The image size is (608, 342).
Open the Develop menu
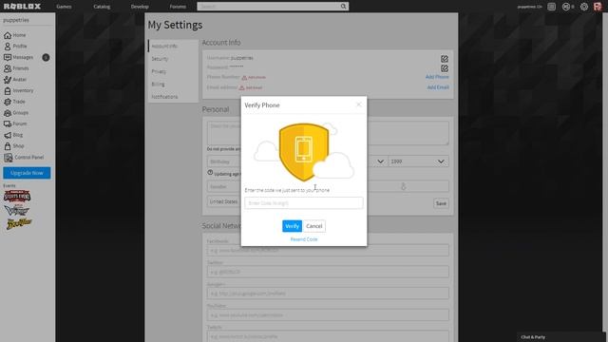[x=140, y=7]
